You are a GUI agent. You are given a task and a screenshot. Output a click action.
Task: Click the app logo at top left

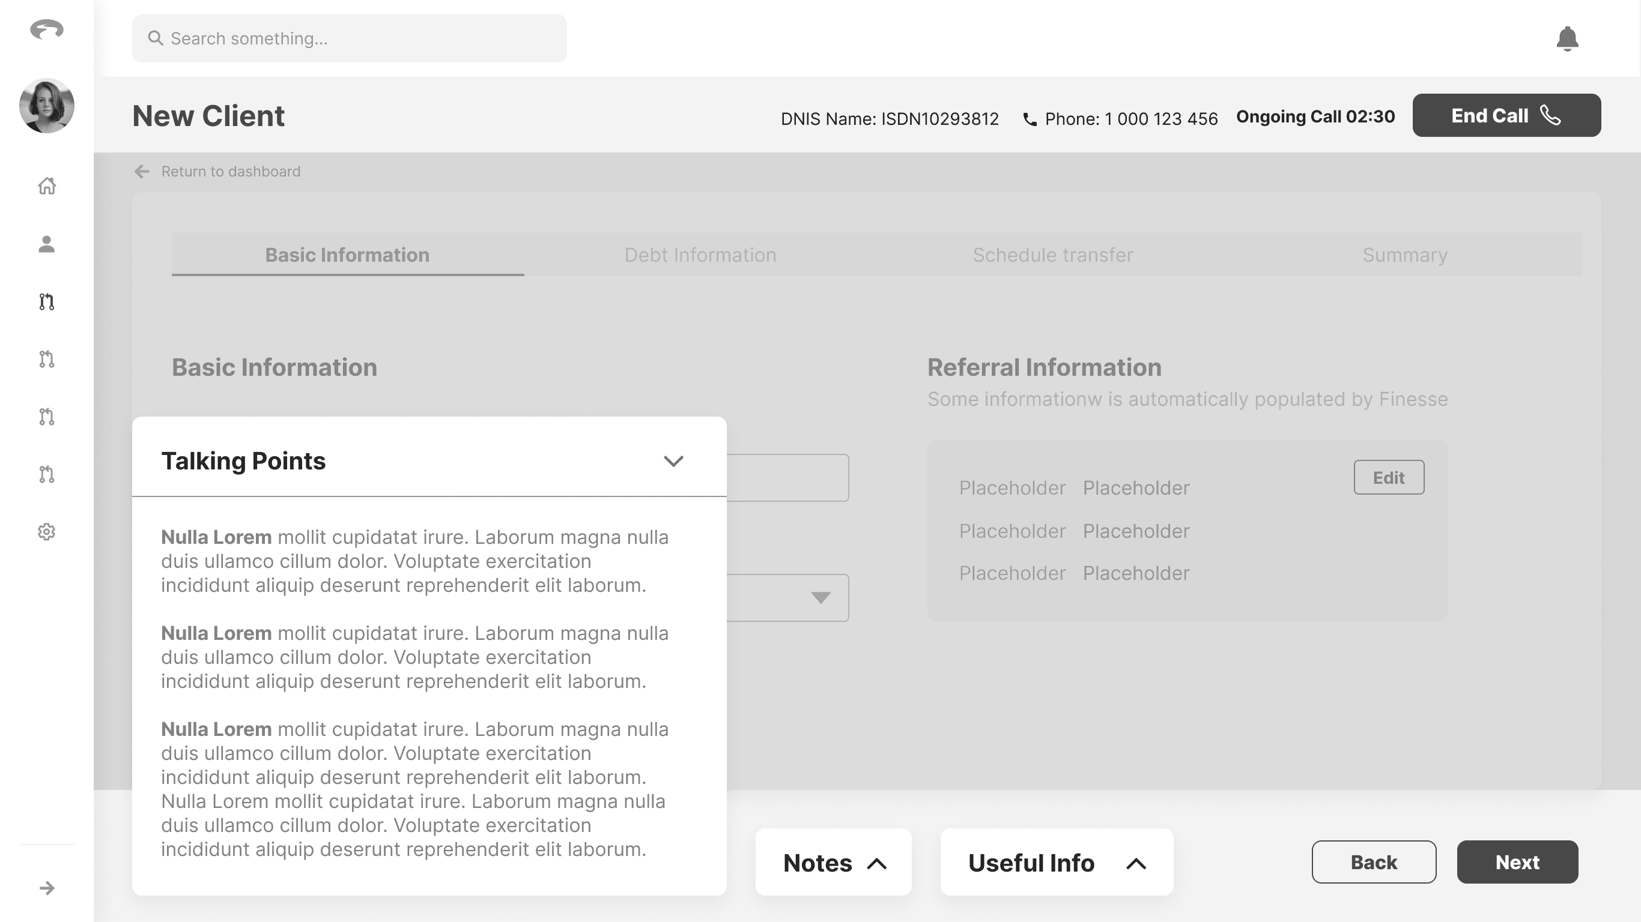pyautogui.click(x=46, y=29)
